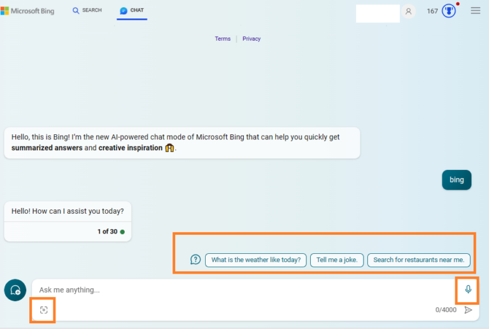This screenshot has height=329, width=489.
Task: Click the suggestions help question-mark icon
Action: [x=195, y=260]
